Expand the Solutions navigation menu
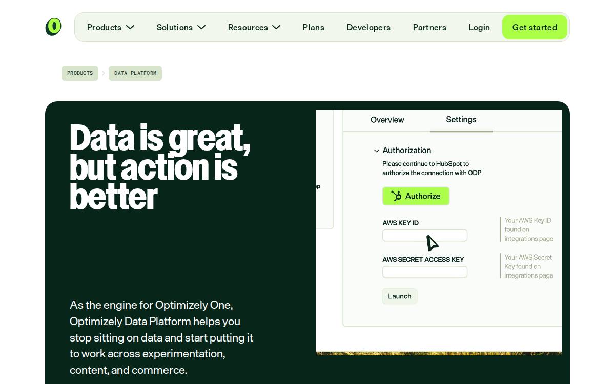 tap(181, 27)
